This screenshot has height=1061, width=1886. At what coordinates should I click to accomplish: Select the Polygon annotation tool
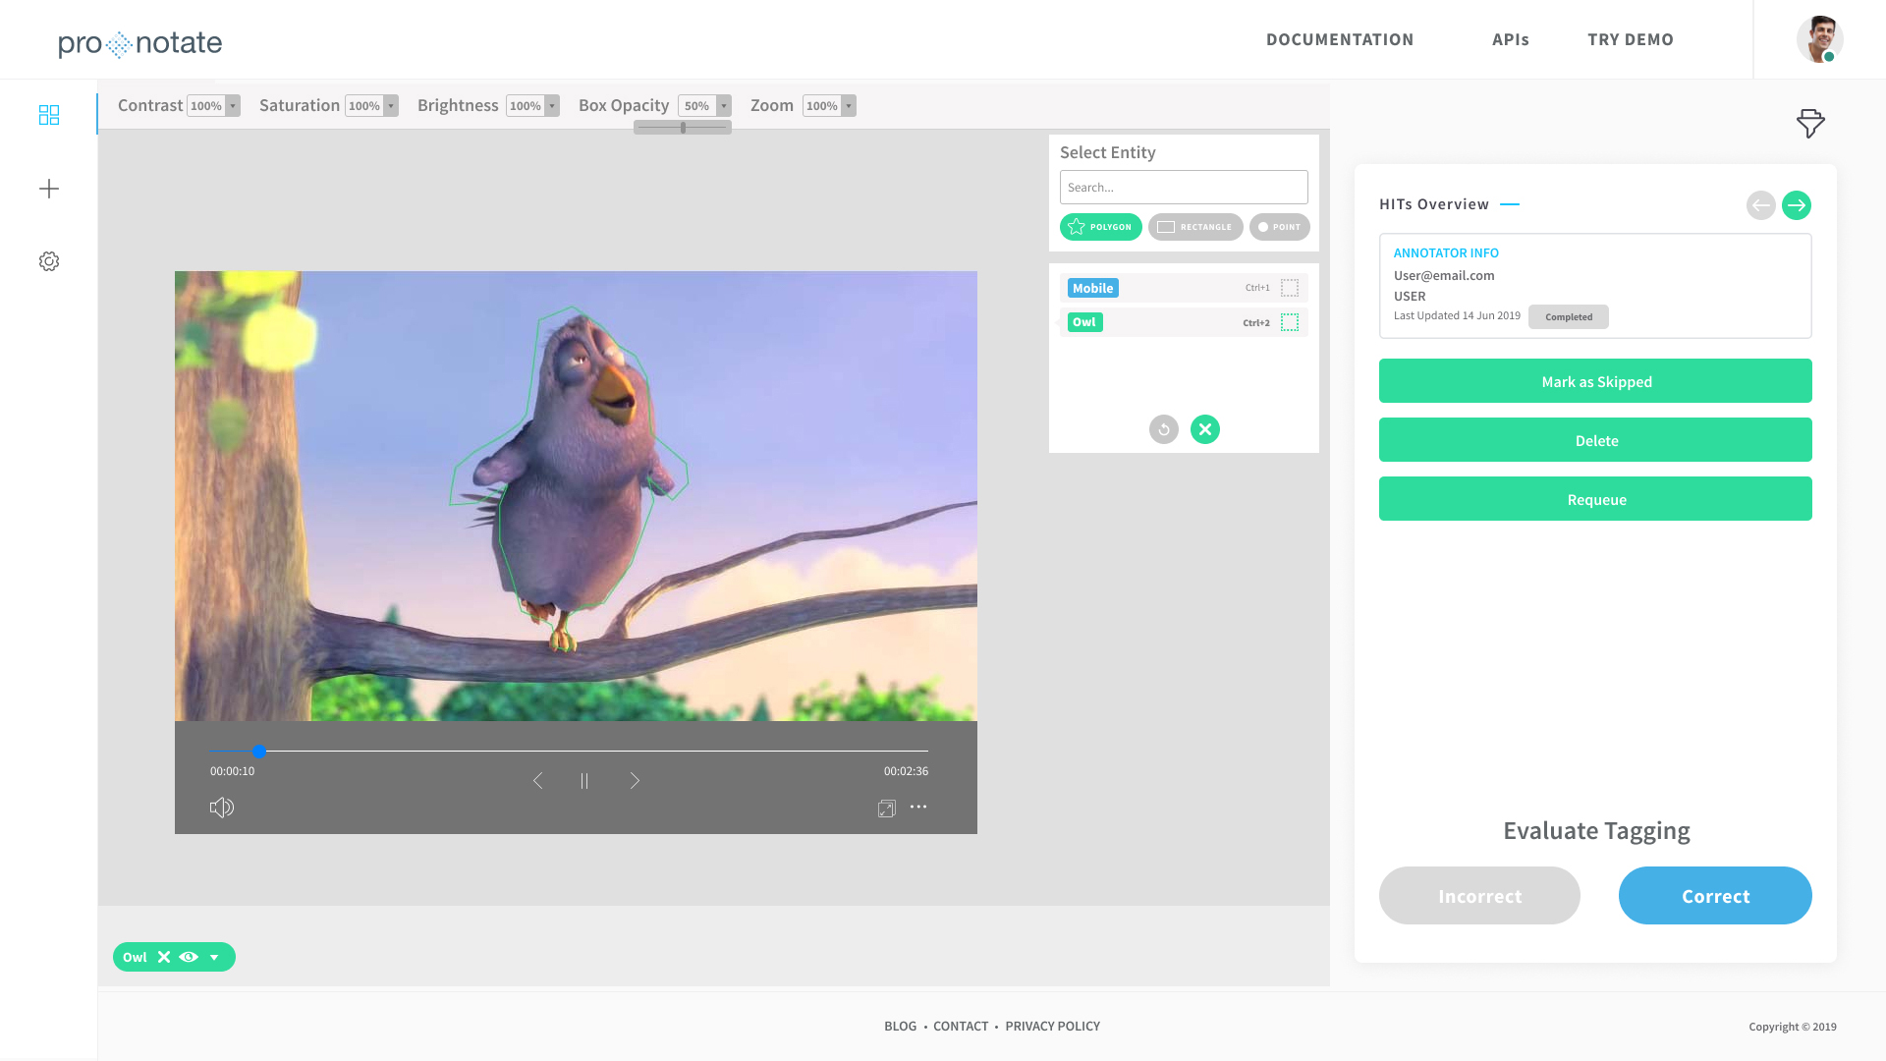(x=1100, y=225)
